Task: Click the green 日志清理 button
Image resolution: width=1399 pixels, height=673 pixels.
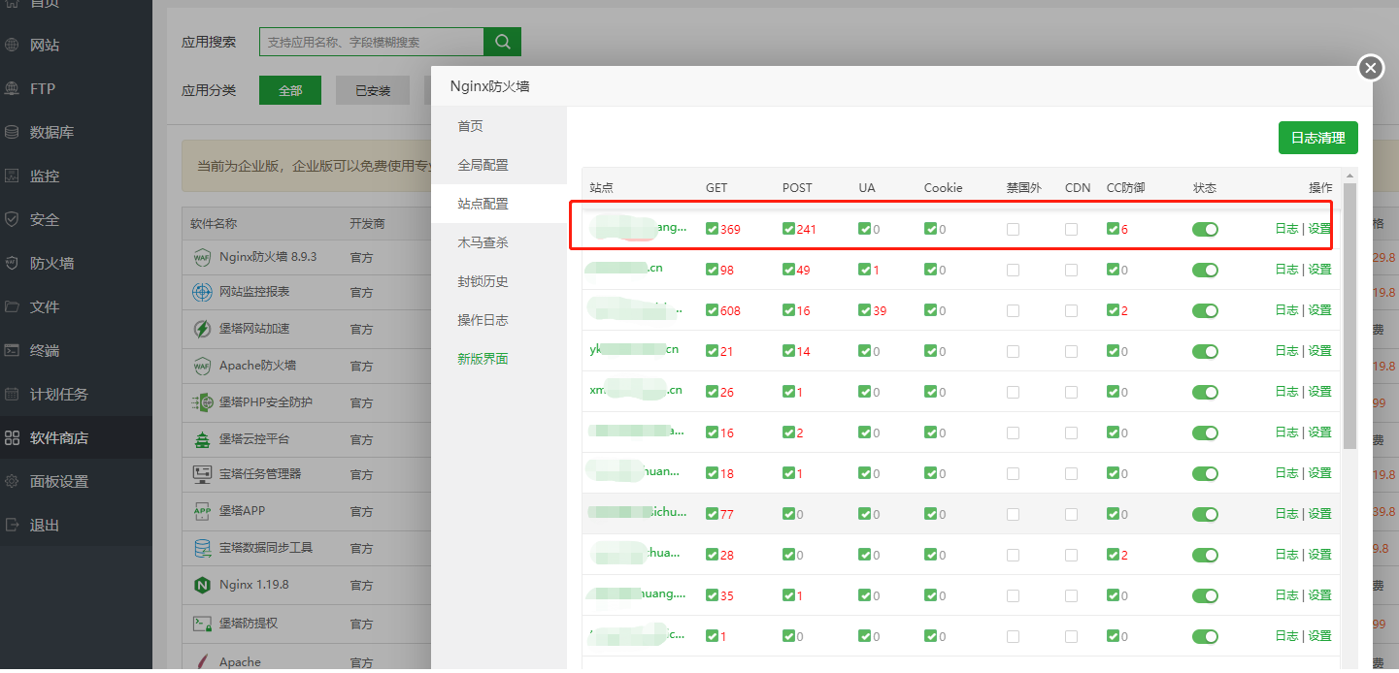Action: point(1317,138)
